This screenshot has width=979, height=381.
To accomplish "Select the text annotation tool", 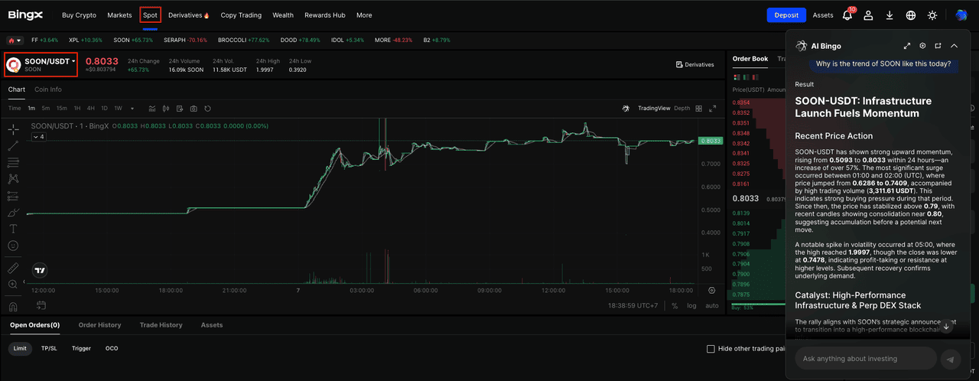I will pyautogui.click(x=13, y=229).
